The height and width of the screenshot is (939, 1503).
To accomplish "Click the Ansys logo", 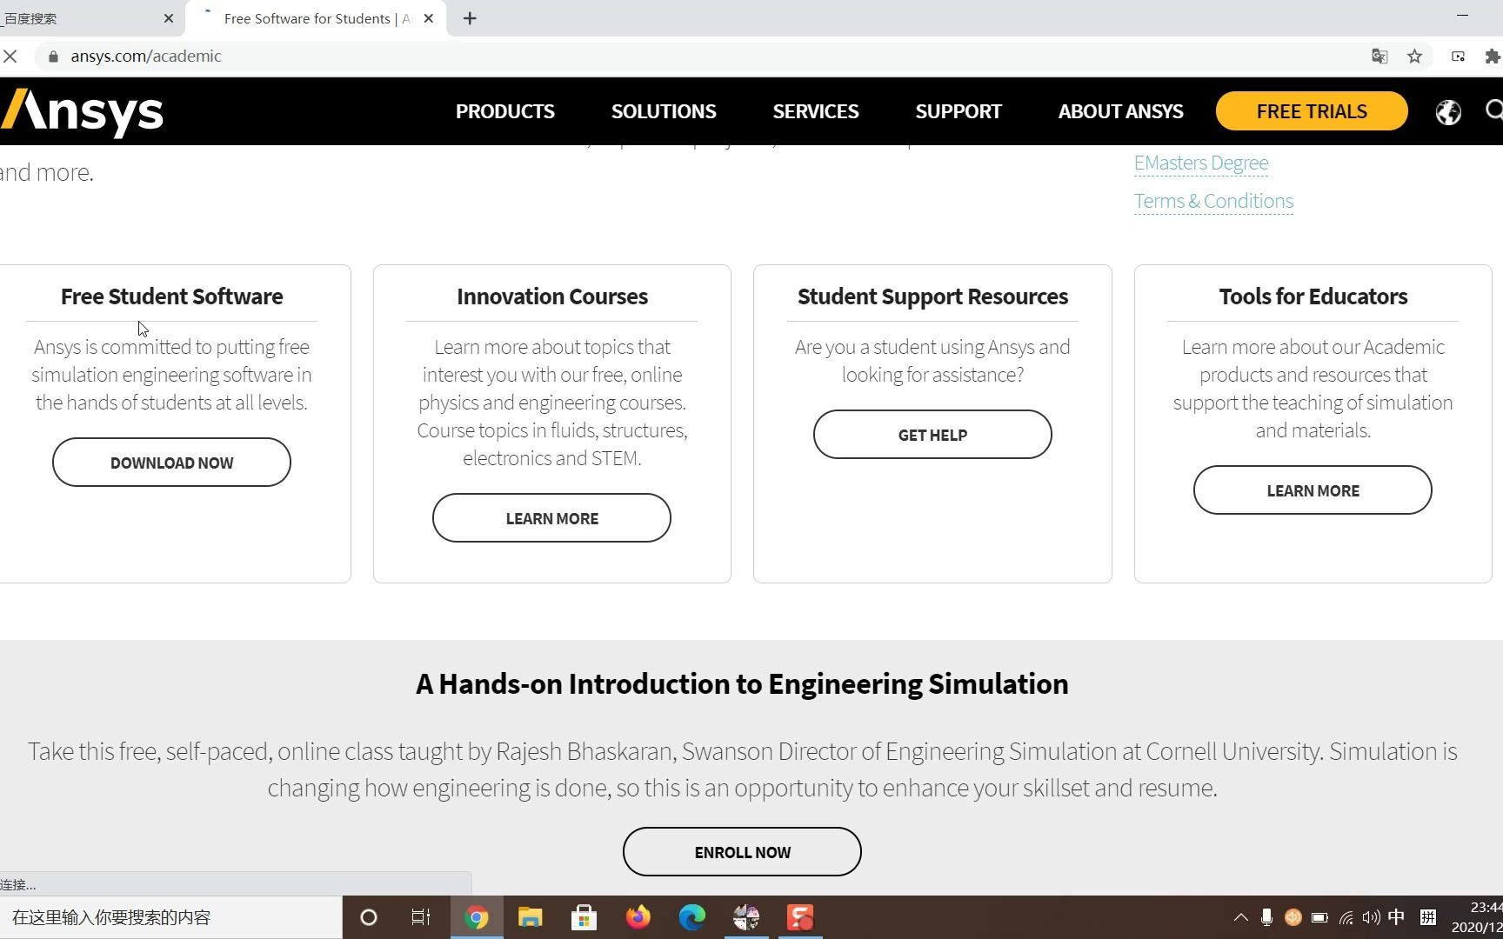I will point(83,112).
